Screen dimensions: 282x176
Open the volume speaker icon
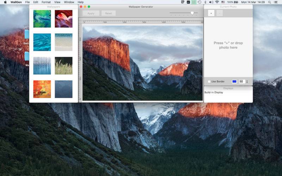[x=211, y=2]
